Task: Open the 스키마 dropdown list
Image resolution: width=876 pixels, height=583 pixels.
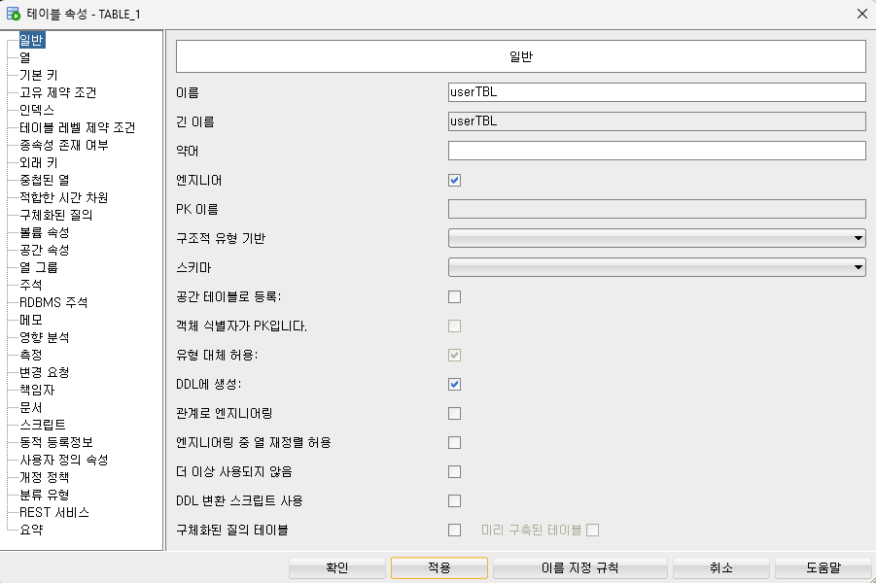Action: coord(656,267)
